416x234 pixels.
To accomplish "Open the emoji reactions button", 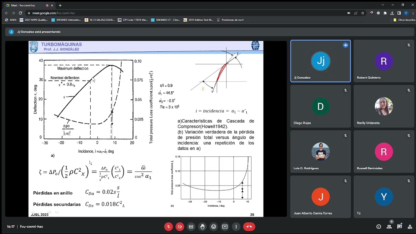I will coord(214,227).
